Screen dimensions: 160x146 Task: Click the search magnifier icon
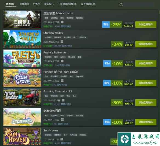[x=121, y=4]
